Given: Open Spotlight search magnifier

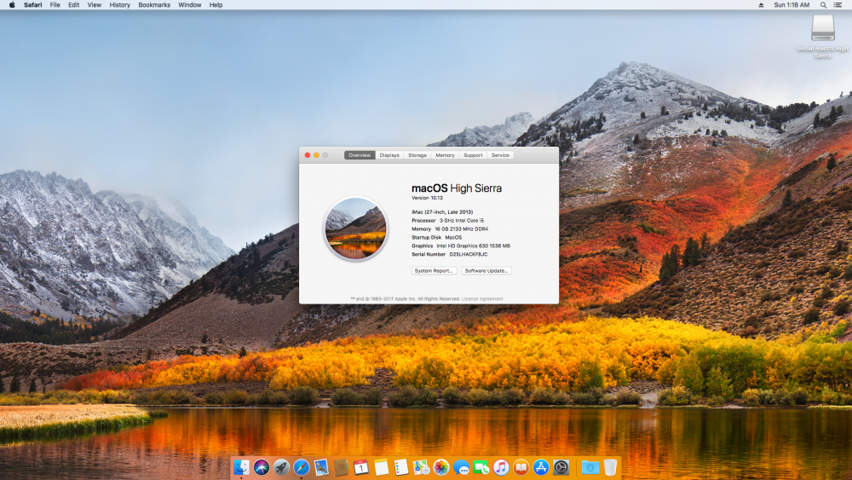Looking at the screenshot, I should pos(823,5).
